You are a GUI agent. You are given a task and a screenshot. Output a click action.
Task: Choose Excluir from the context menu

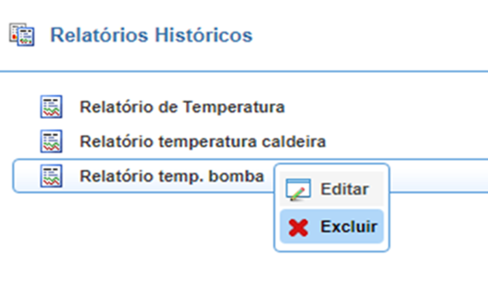(x=331, y=227)
